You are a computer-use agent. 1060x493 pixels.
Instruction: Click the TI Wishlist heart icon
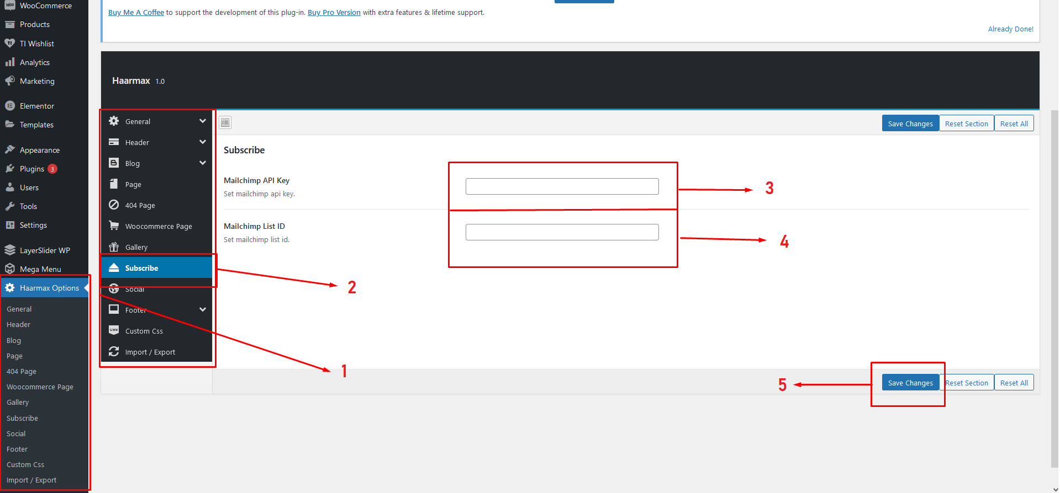[10, 43]
